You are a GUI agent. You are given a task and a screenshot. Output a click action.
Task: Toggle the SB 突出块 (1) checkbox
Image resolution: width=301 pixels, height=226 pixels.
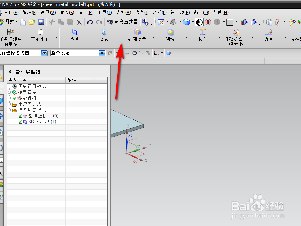click(20, 122)
